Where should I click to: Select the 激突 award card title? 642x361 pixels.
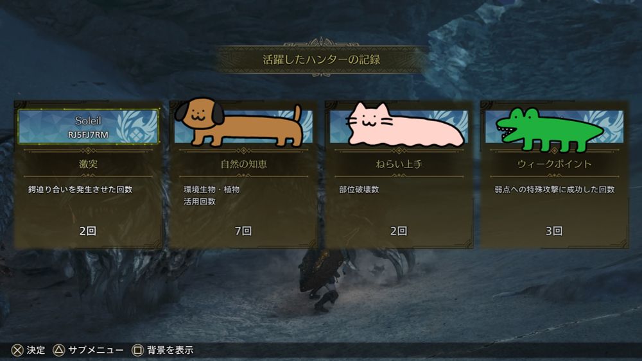click(88, 164)
